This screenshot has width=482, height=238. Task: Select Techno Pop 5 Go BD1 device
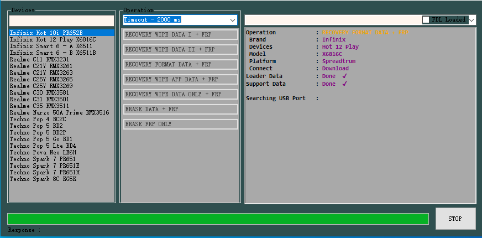pos(62,139)
